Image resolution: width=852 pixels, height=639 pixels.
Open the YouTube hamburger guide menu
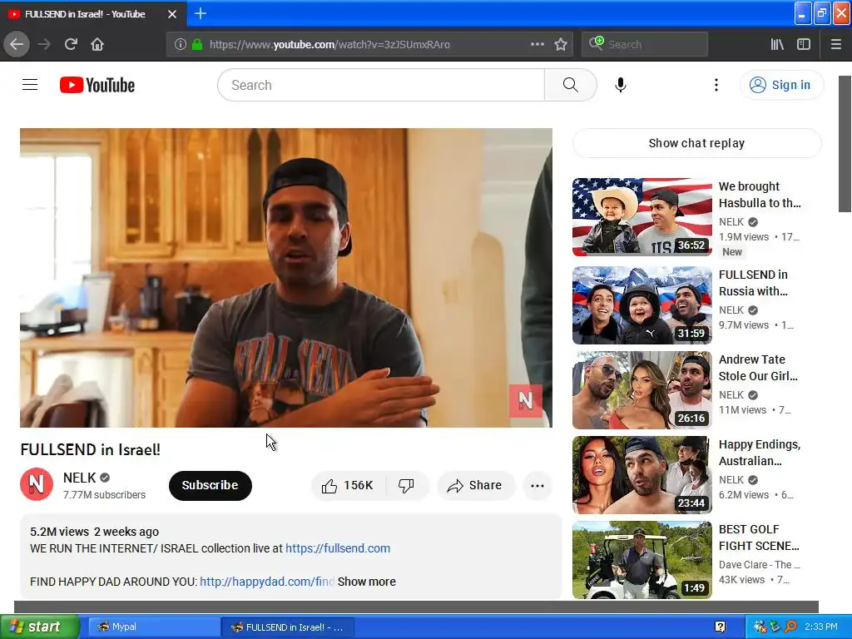[x=30, y=85]
